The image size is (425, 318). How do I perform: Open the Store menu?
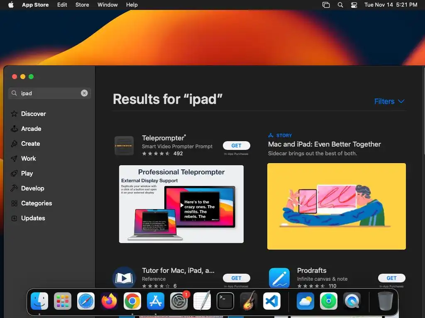point(82,5)
